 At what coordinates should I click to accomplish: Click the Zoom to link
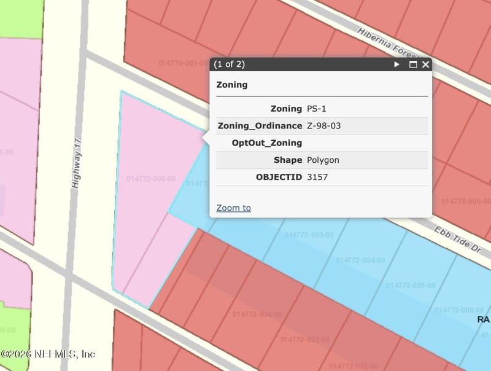233,208
